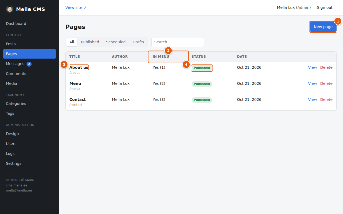The height and width of the screenshot is (214, 343).
Task: Open Messages in the sidebar
Action: pyautogui.click(x=29, y=64)
